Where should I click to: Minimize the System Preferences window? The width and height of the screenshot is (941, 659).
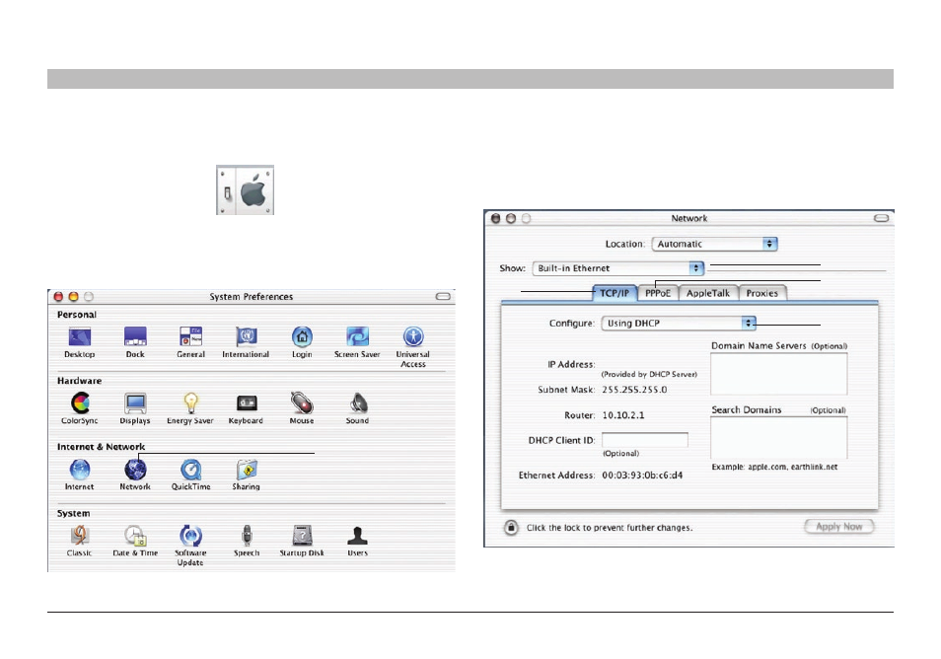point(73,296)
